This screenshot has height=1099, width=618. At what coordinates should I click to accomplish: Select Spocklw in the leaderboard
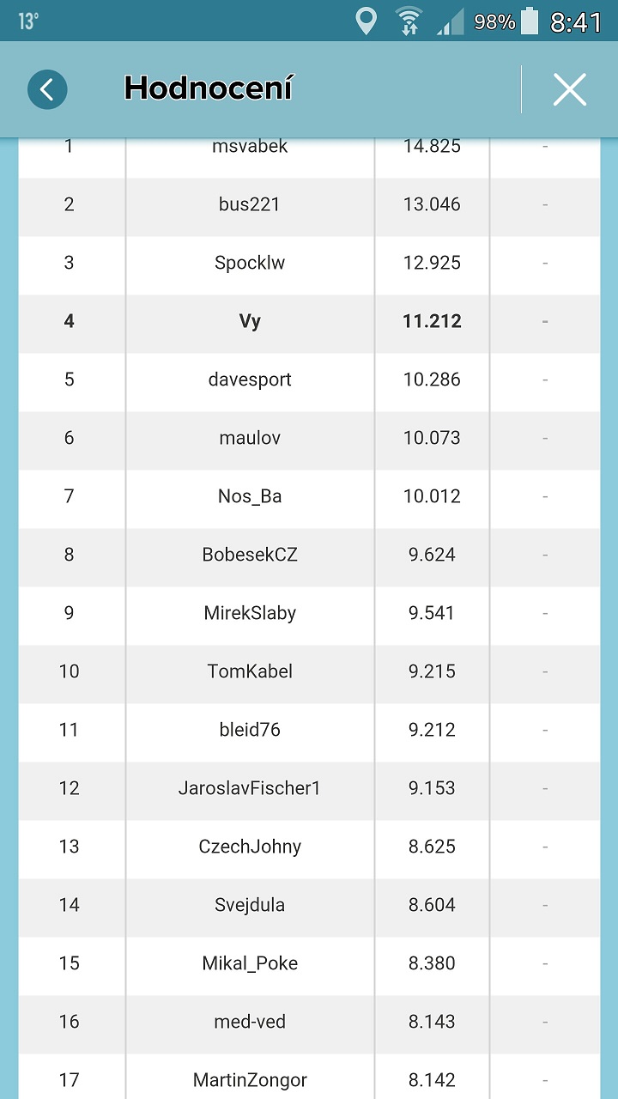250,263
